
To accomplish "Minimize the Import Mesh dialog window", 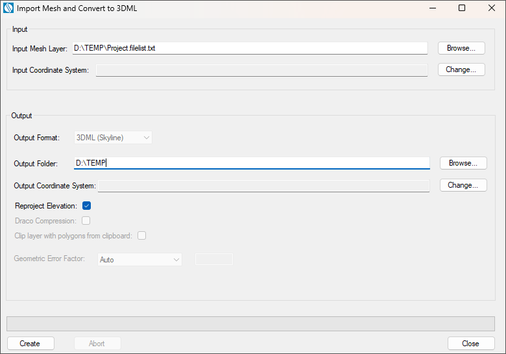I will tap(431, 8).
